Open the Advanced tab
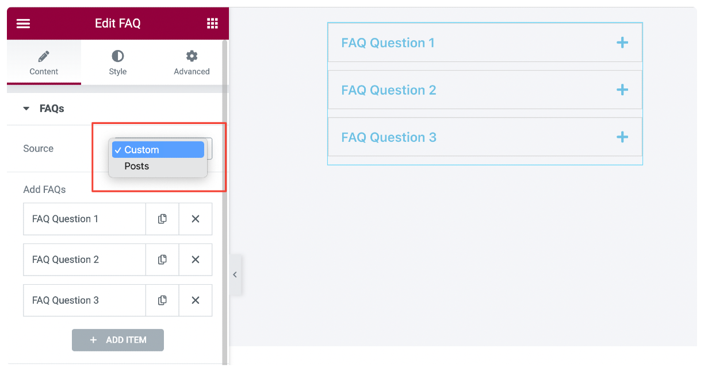This screenshot has height=372, width=704. [191, 62]
